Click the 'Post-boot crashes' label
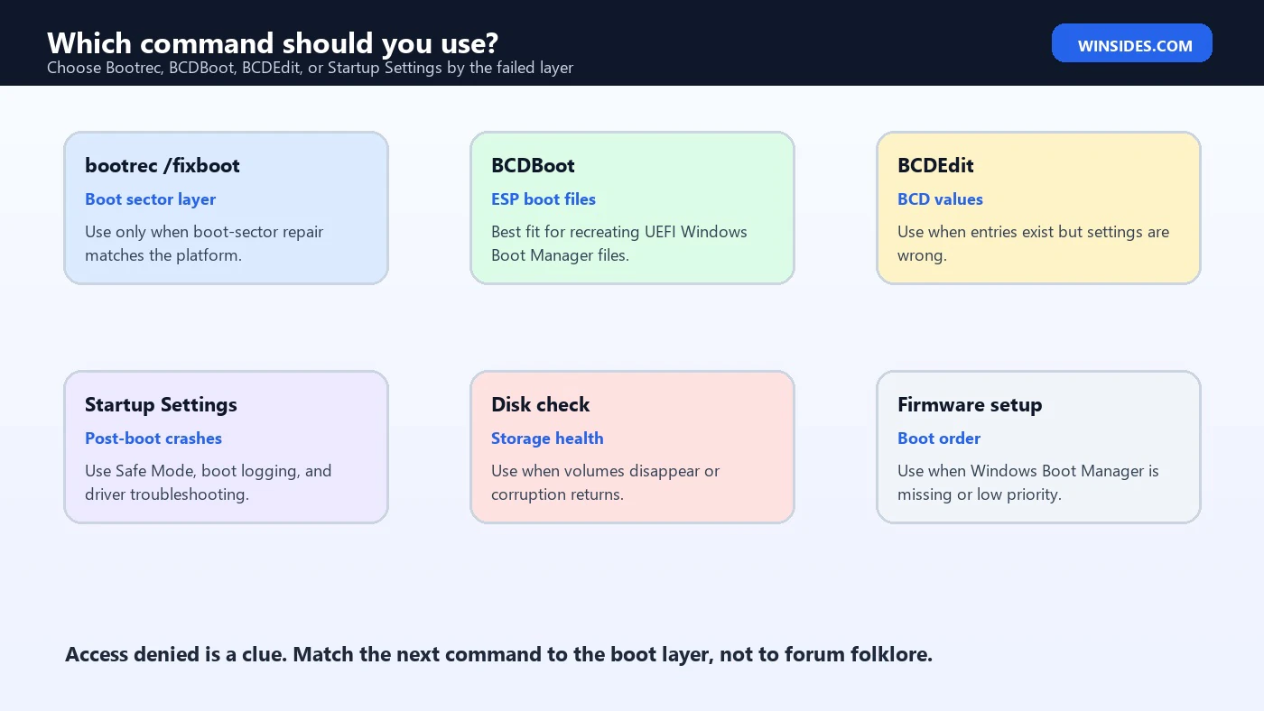The height and width of the screenshot is (711, 1264). coord(153,439)
